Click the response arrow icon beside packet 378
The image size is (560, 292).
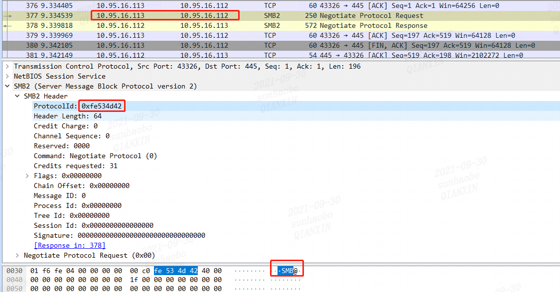pos(6,25)
